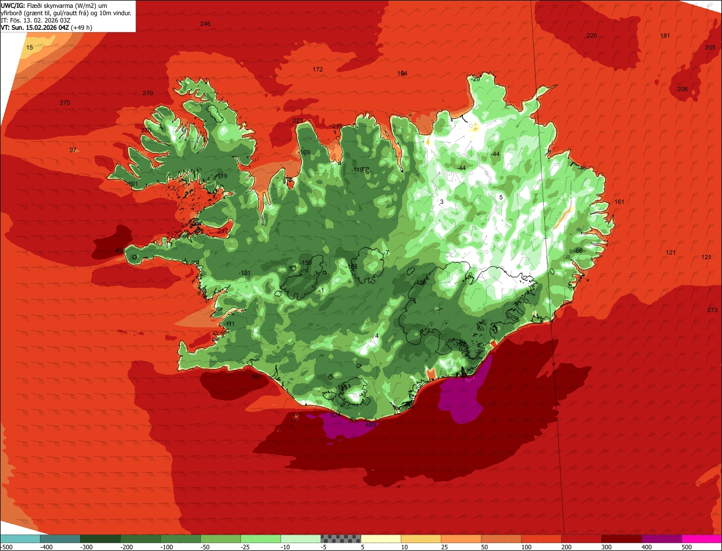Click the map value '220' in the northeast sea
The image size is (722, 551).
[591, 35]
